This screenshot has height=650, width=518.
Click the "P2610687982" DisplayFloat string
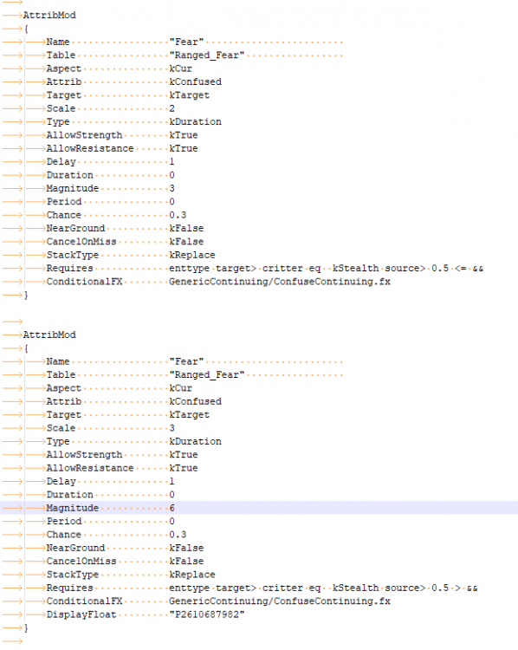(x=207, y=614)
